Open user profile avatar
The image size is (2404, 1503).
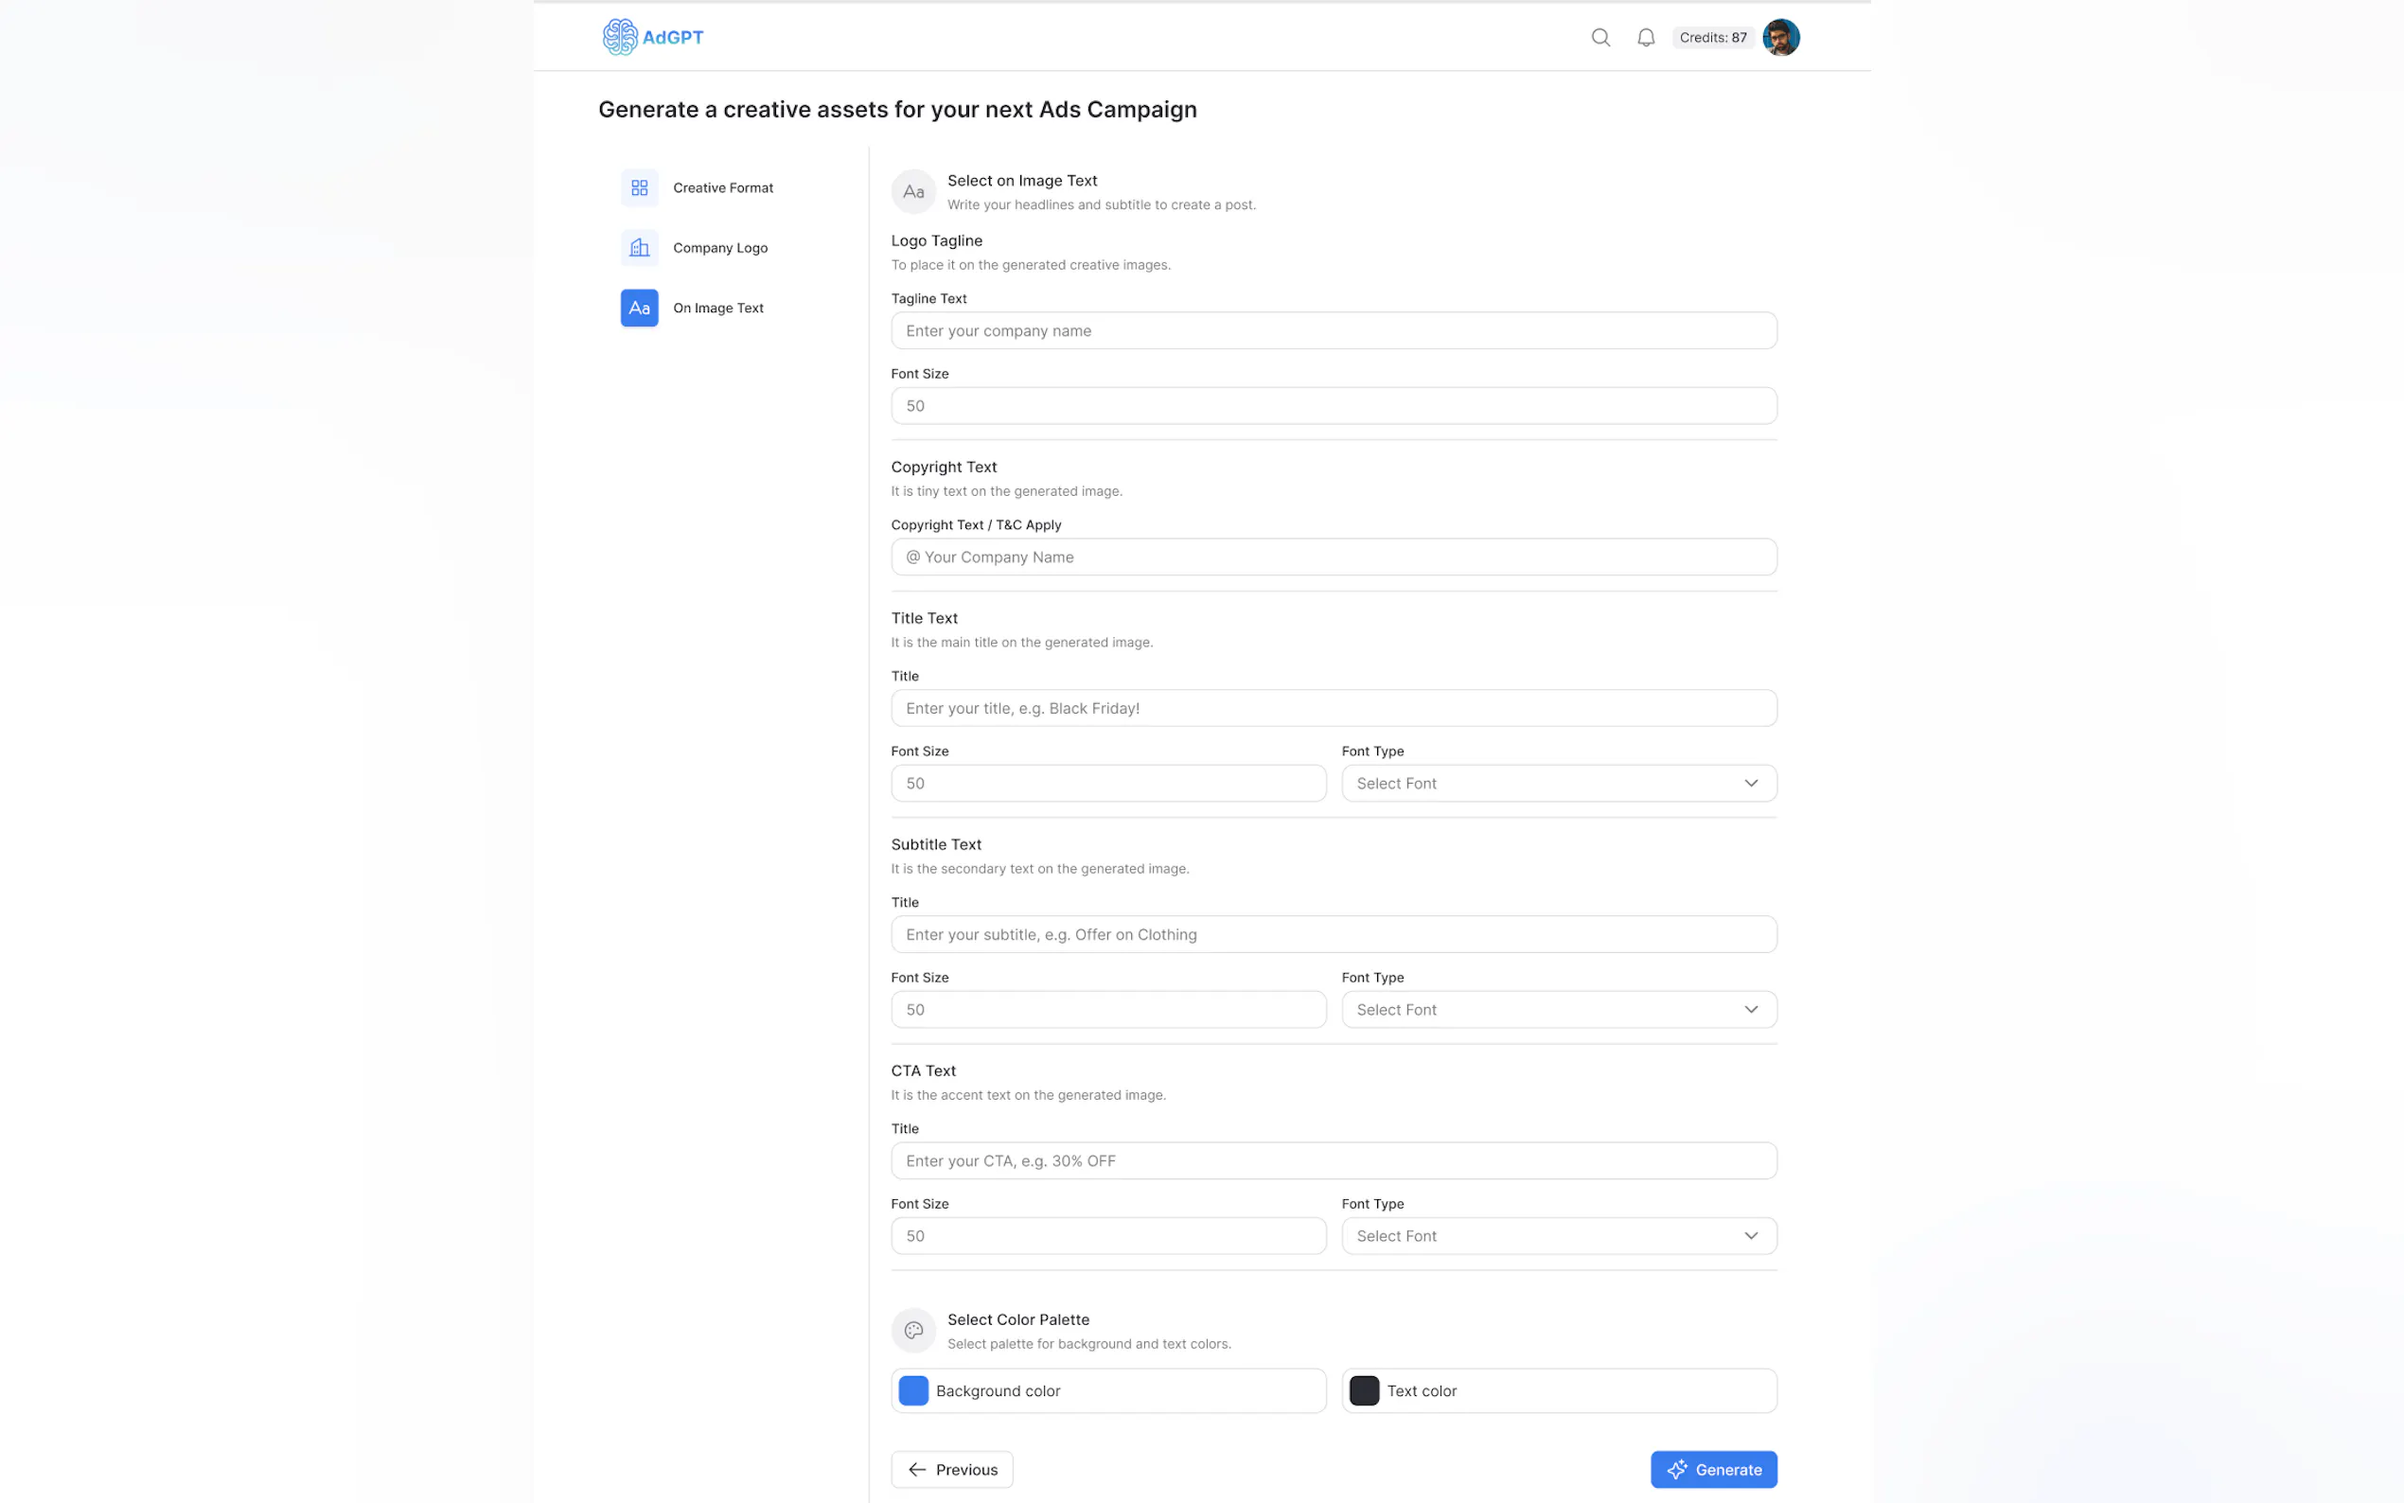[x=1780, y=38]
